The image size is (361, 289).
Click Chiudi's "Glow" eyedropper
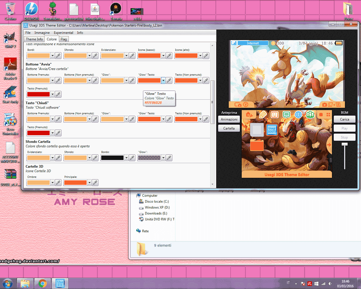tap(132, 119)
